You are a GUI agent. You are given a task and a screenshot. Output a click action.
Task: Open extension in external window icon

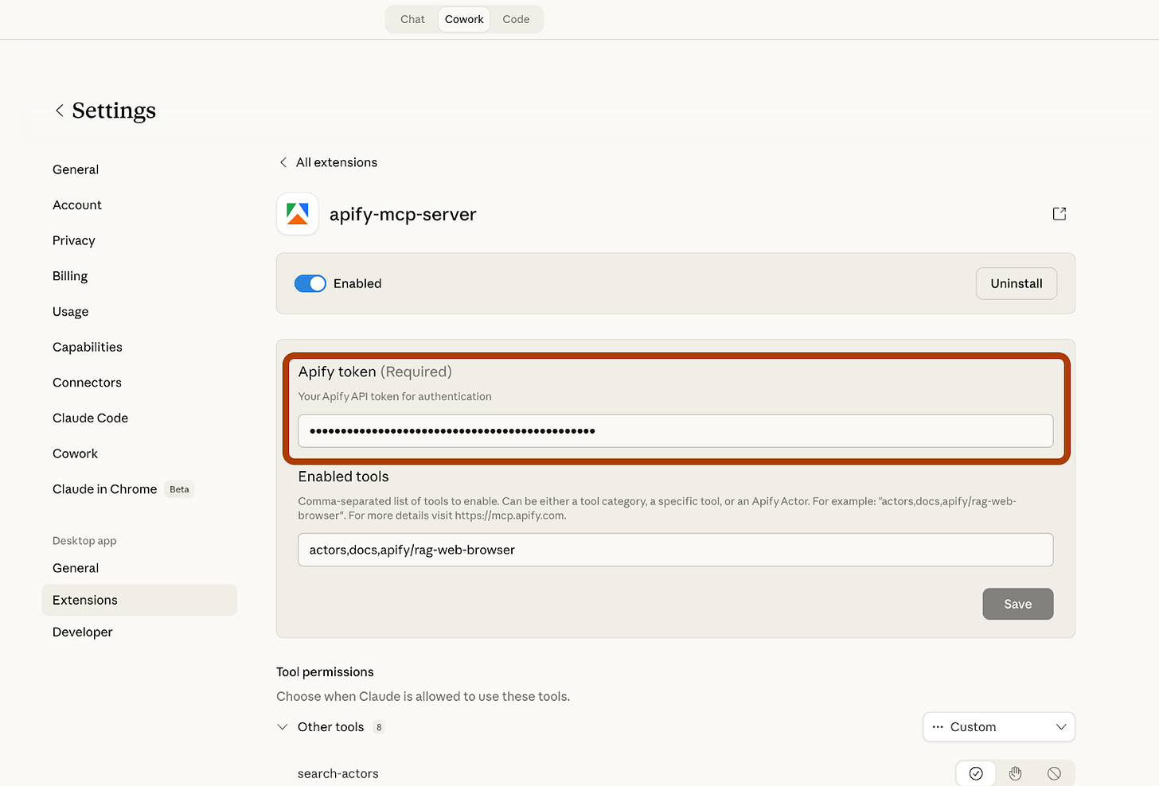tap(1059, 214)
